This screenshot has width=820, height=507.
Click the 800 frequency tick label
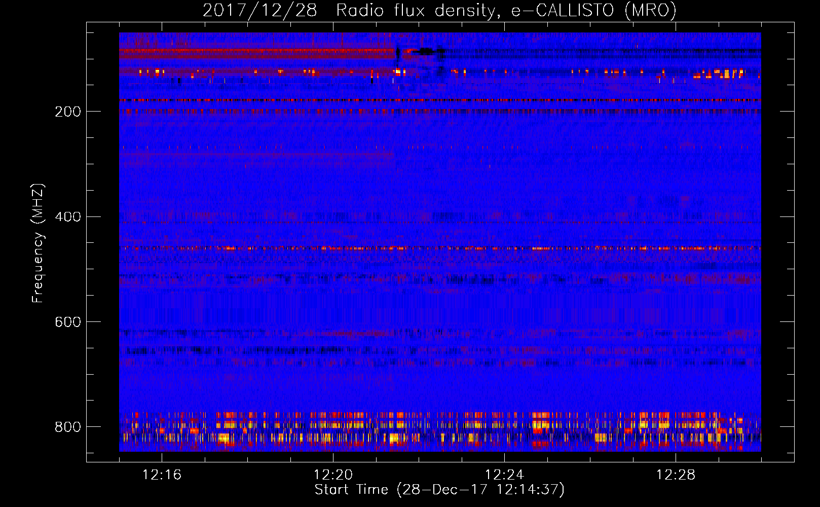(x=68, y=427)
